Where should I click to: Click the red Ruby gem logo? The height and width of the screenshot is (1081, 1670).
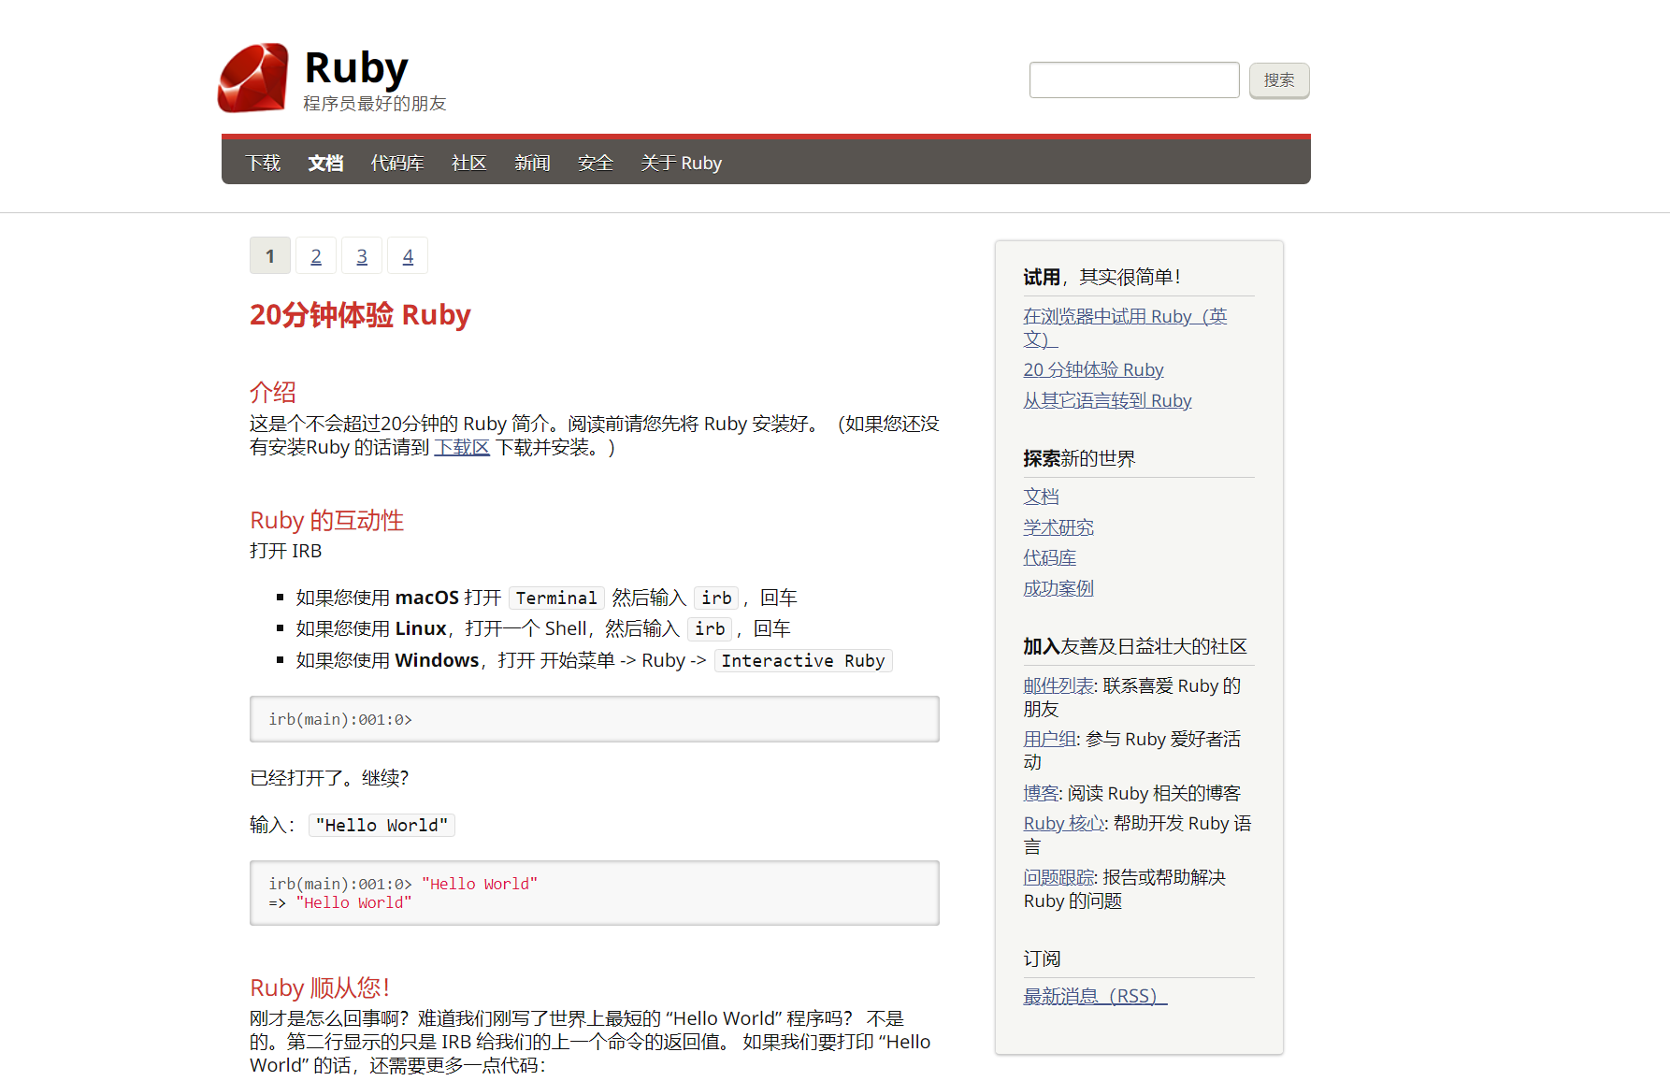pos(253,78)
